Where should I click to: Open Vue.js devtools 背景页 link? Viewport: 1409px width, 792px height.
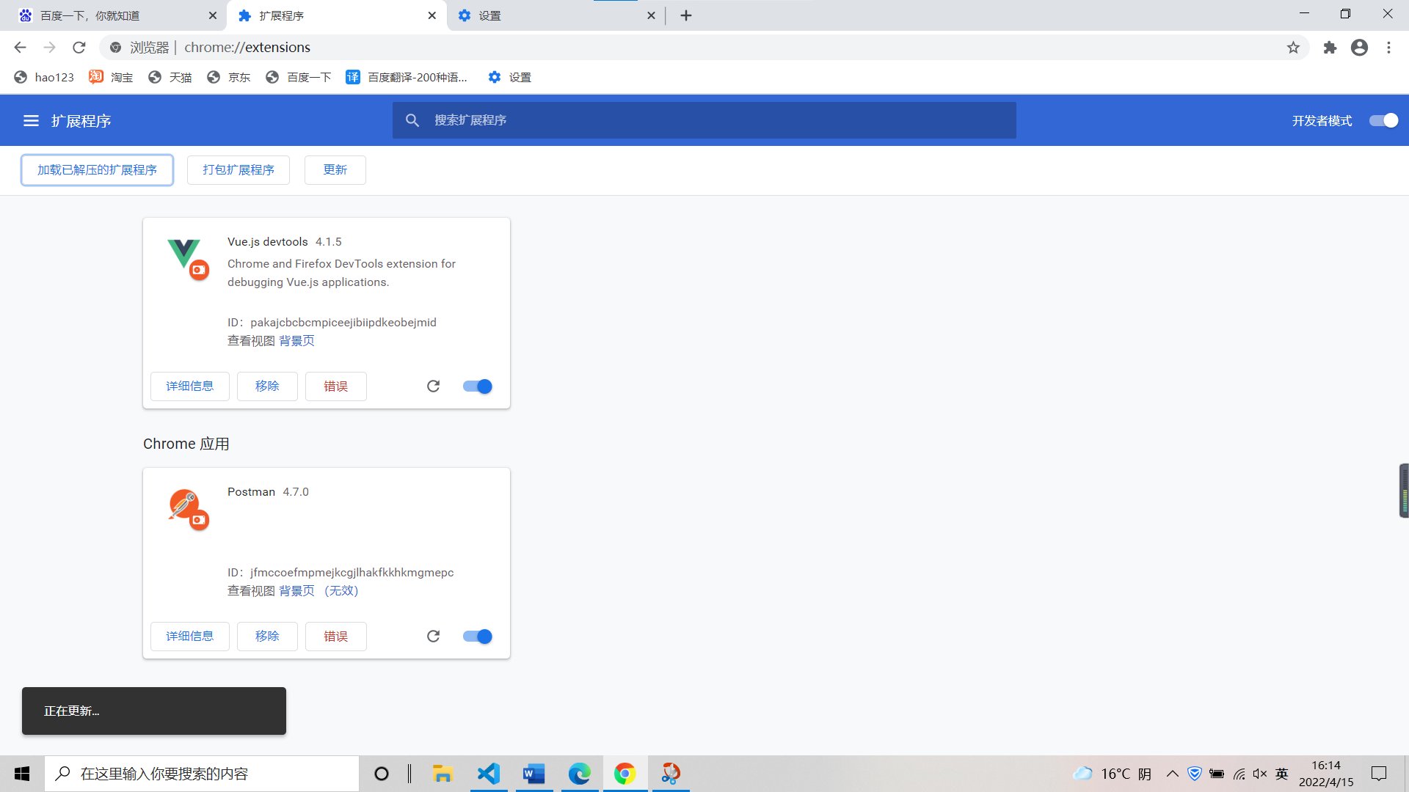point(296,341)
